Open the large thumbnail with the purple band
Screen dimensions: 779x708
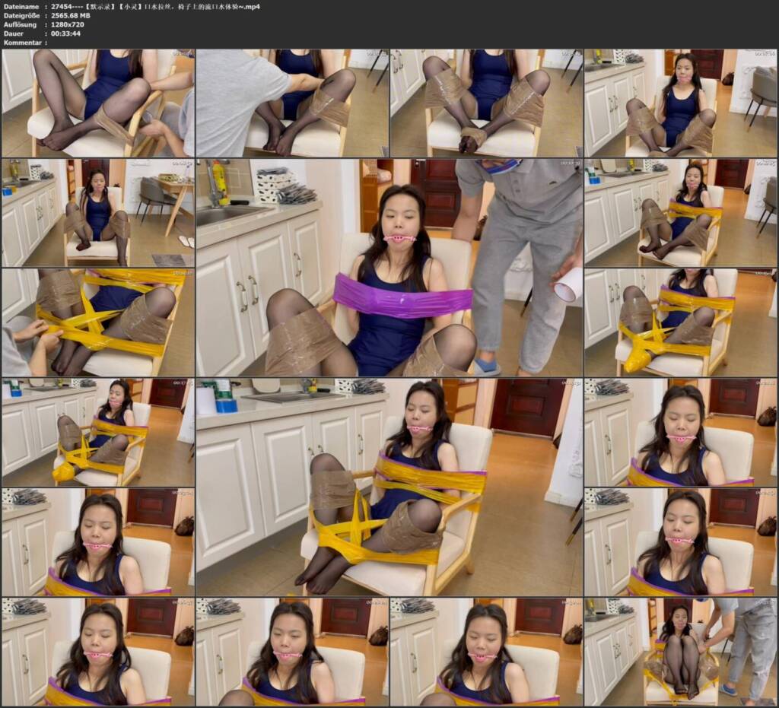tap(389, 268)
